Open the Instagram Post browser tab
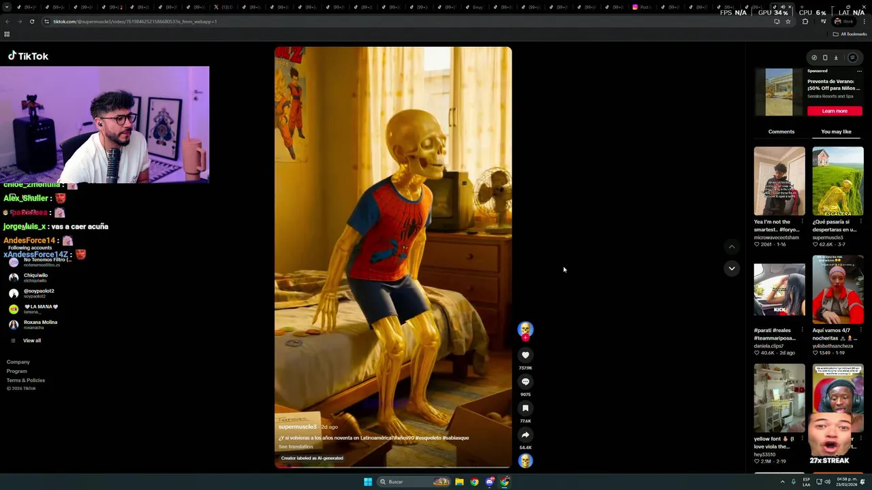Viewport: 872px width, 490px height. (x=641, y=7)
